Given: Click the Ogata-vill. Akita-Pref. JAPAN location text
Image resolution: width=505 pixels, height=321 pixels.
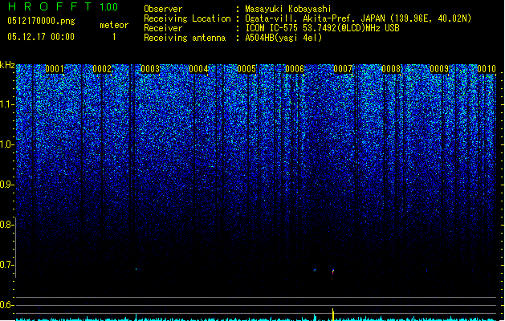Looking at the screenshot, I should (358, 18).
